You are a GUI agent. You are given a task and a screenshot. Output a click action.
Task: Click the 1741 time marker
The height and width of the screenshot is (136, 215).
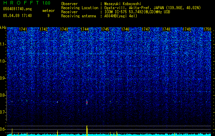coord(23,29)
